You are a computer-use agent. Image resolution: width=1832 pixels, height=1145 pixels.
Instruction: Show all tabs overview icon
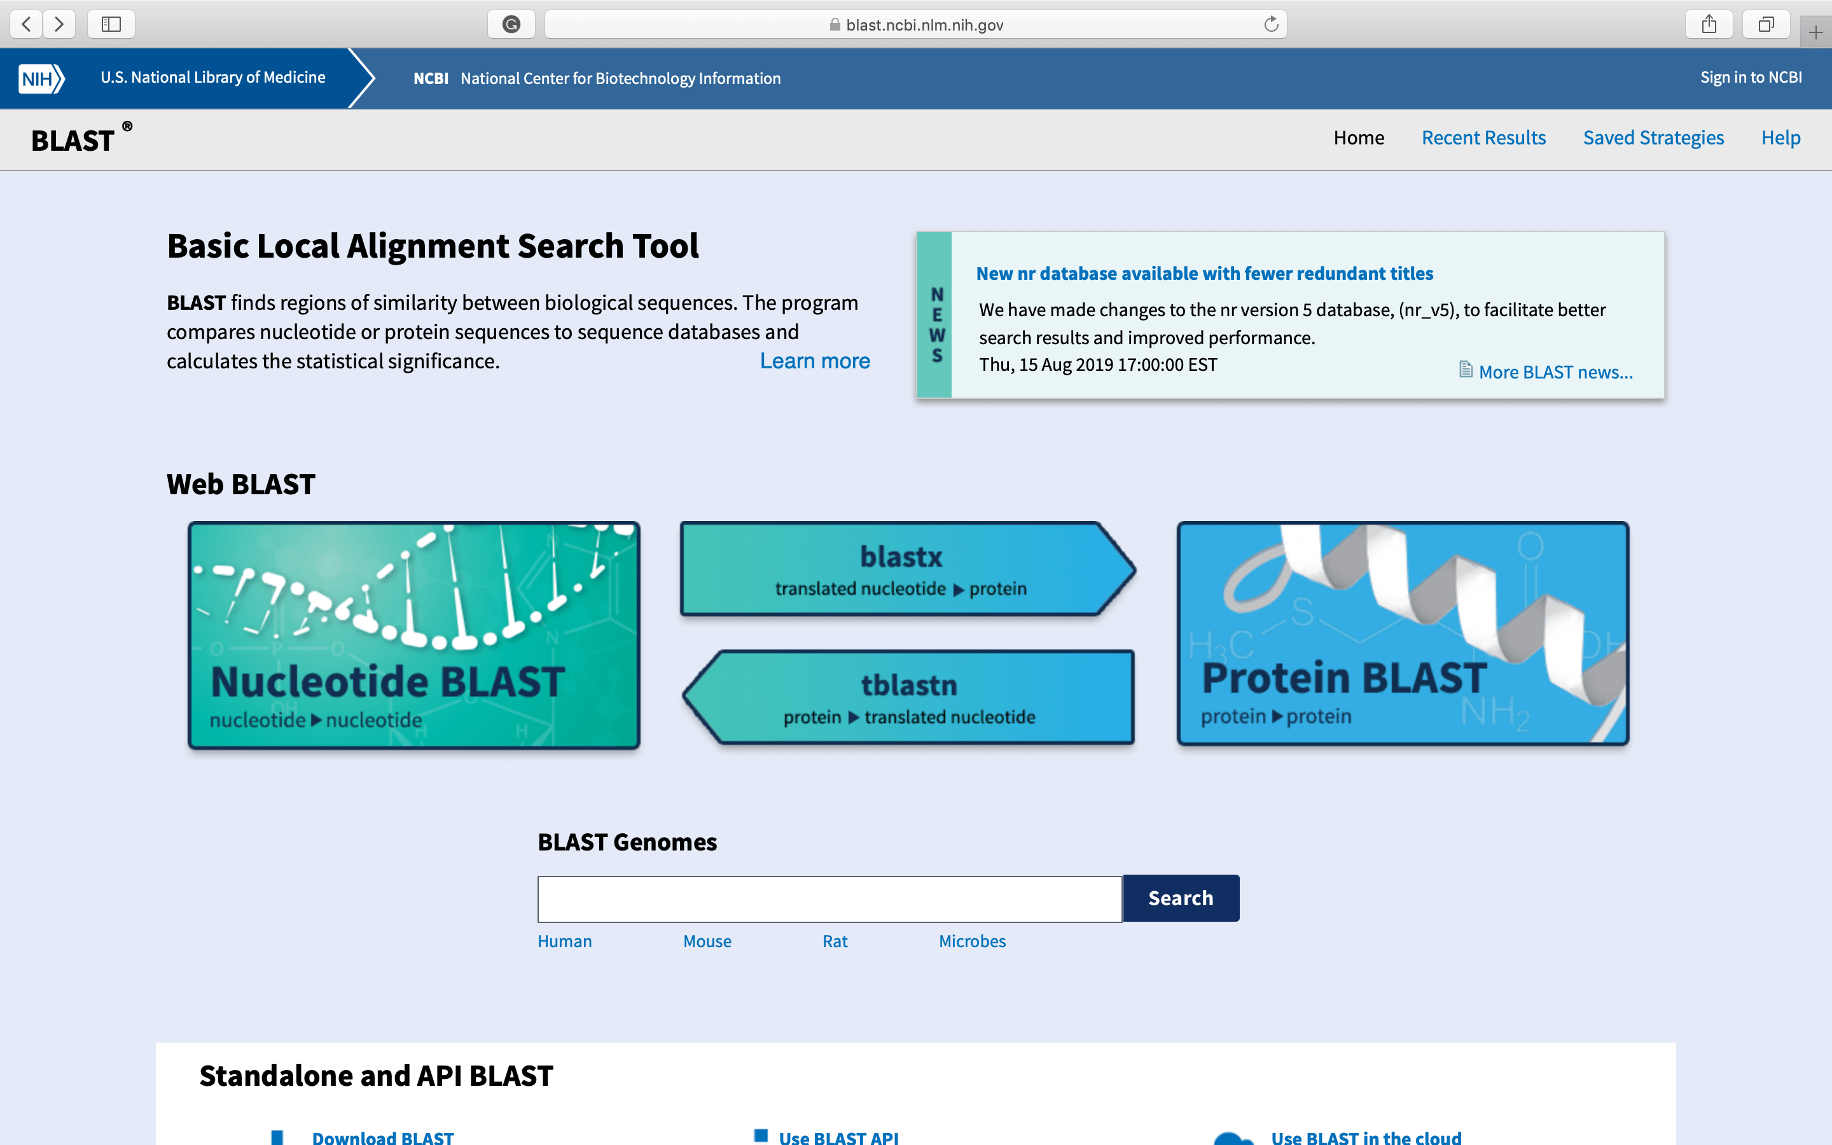tap(1765, 24)
